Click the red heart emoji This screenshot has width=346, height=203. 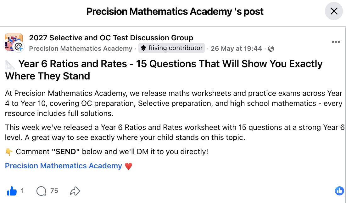coord(128,166)
